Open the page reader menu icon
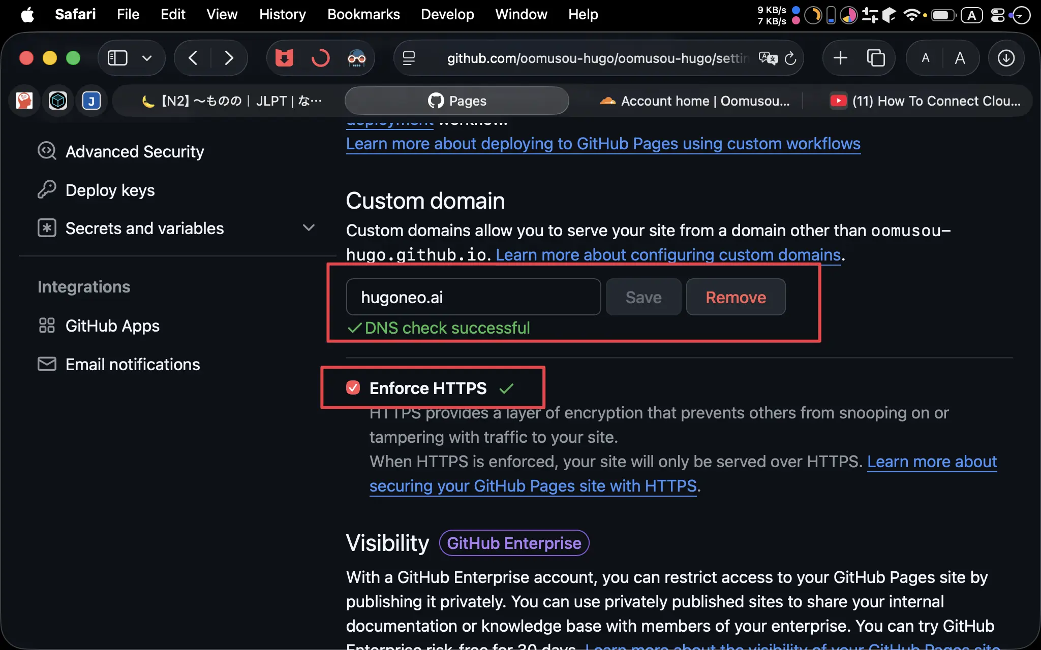The width and height of the screenshot is (1041, 650). click(x=409, y=58)
